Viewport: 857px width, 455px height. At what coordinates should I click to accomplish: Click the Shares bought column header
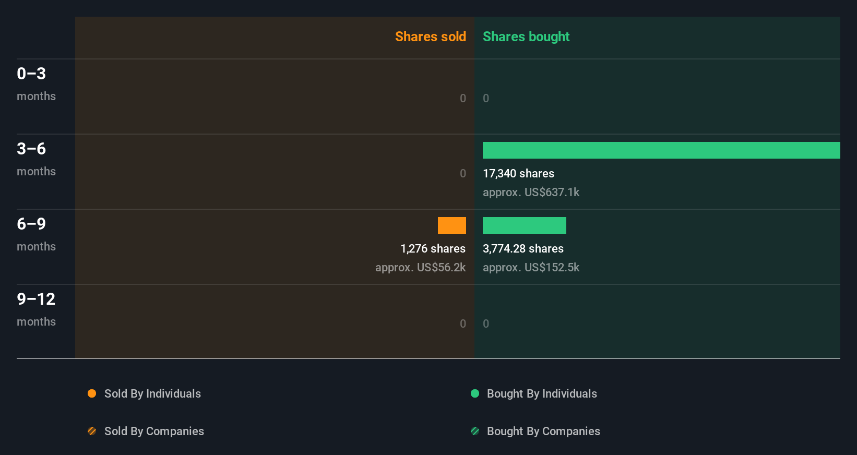pos(526,37)
